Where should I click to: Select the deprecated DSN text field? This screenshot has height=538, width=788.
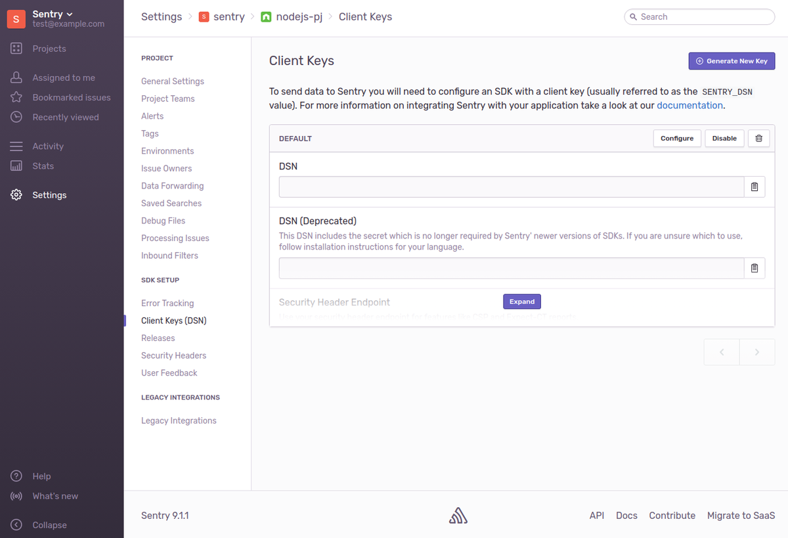coord(512,268)
